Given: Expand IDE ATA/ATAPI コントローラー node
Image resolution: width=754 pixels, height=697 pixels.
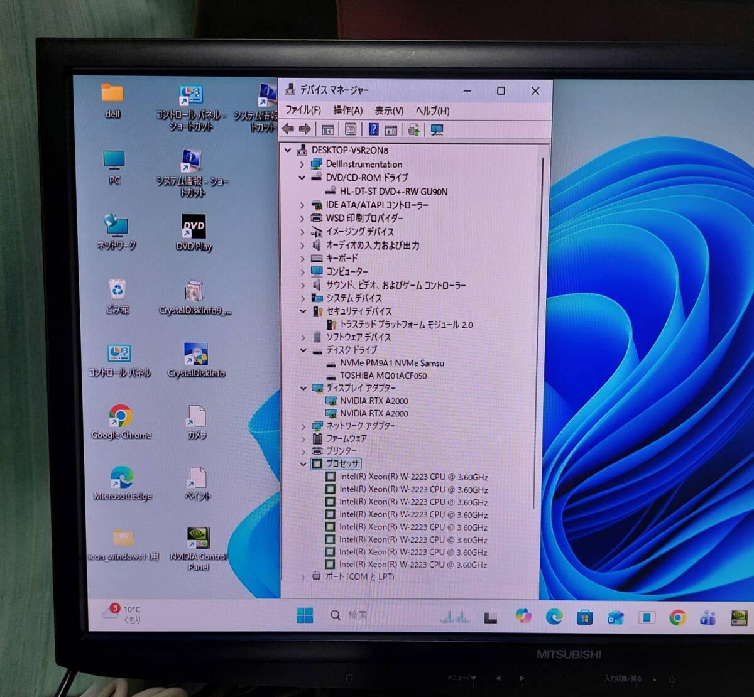Looking at the screenshot, I should point(302,205).
